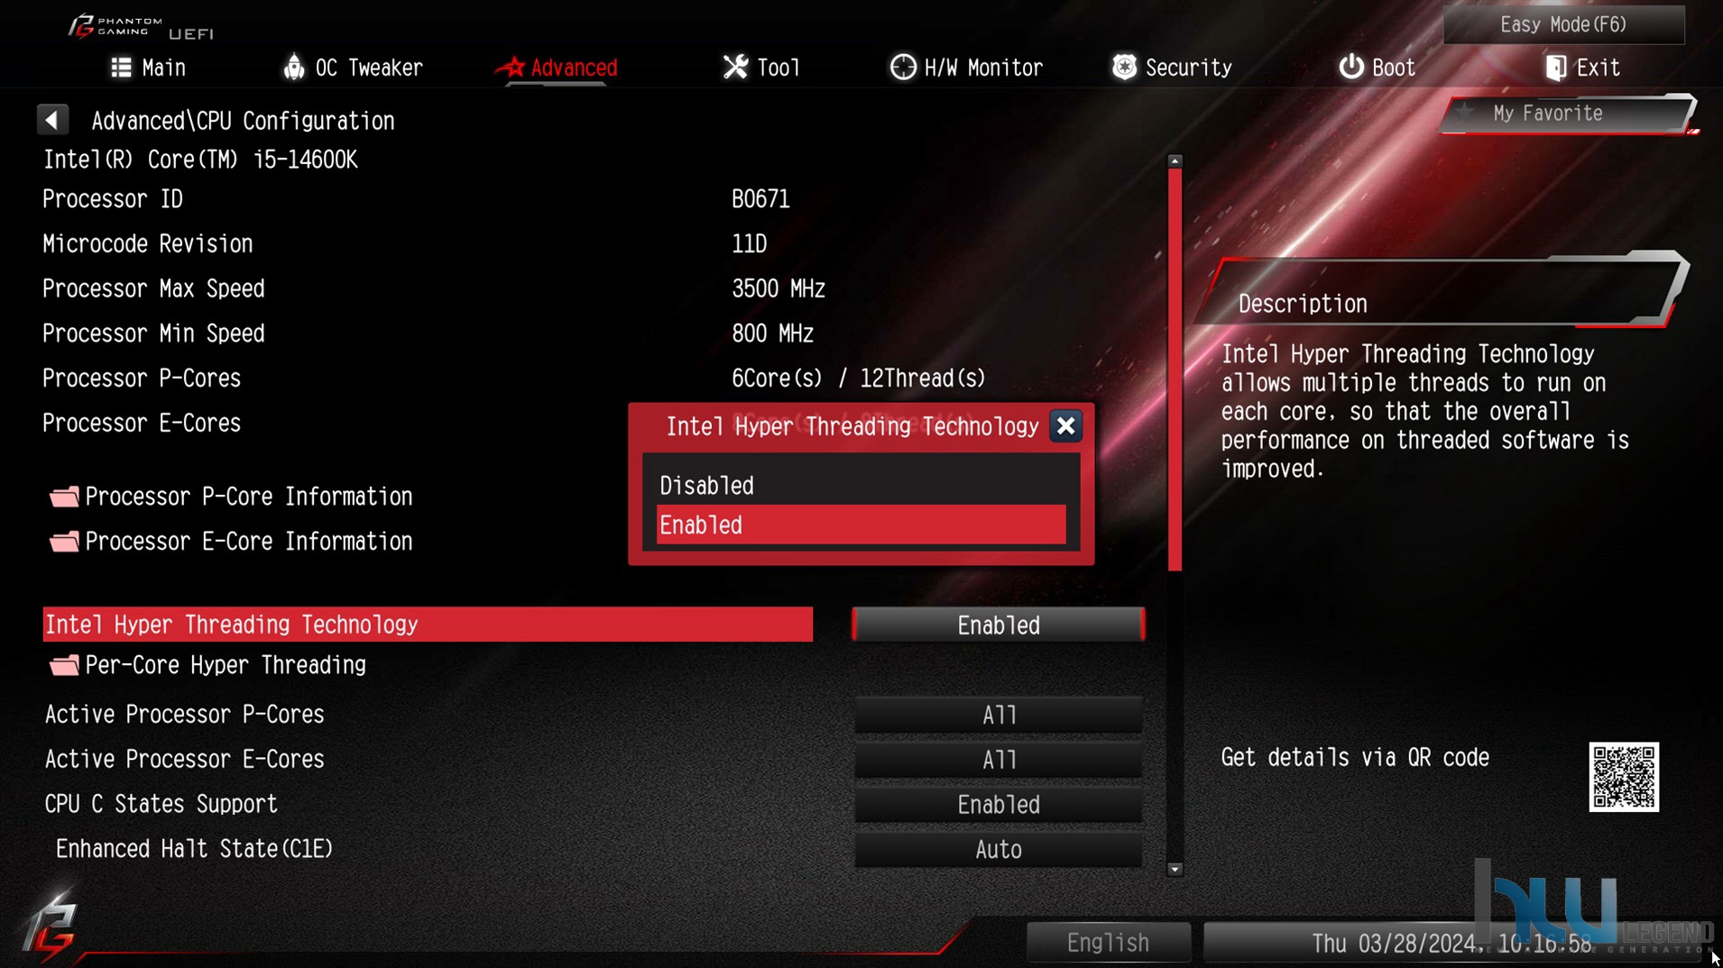Image resolution: width=1723 pixels, height=968 pixels.
Task: Select Disabled in the Hyper Threading popup
Action: click(x=861, y=486)
